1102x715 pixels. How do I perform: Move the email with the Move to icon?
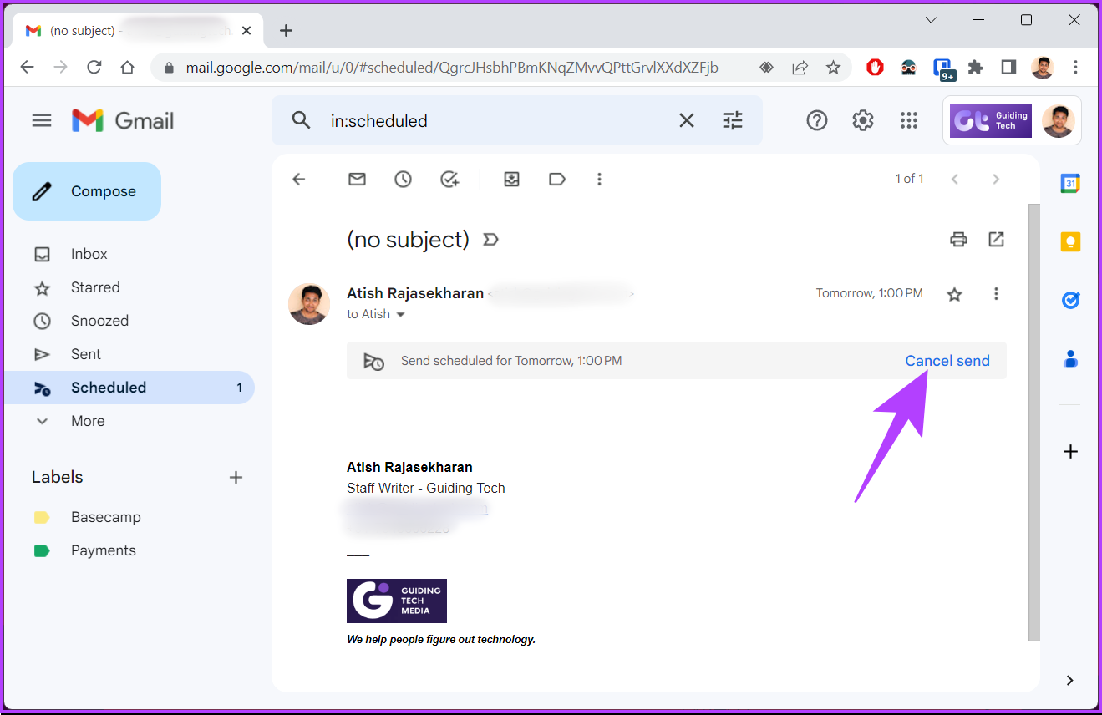tap(511, 179)
